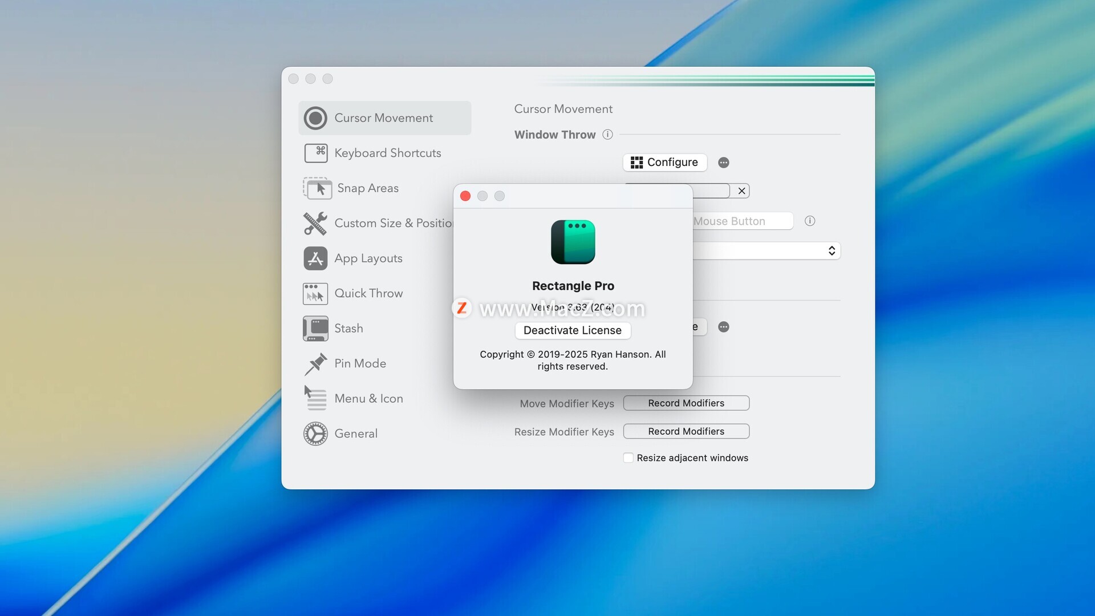Open the lower ellipsis options button

coord(723,327)
